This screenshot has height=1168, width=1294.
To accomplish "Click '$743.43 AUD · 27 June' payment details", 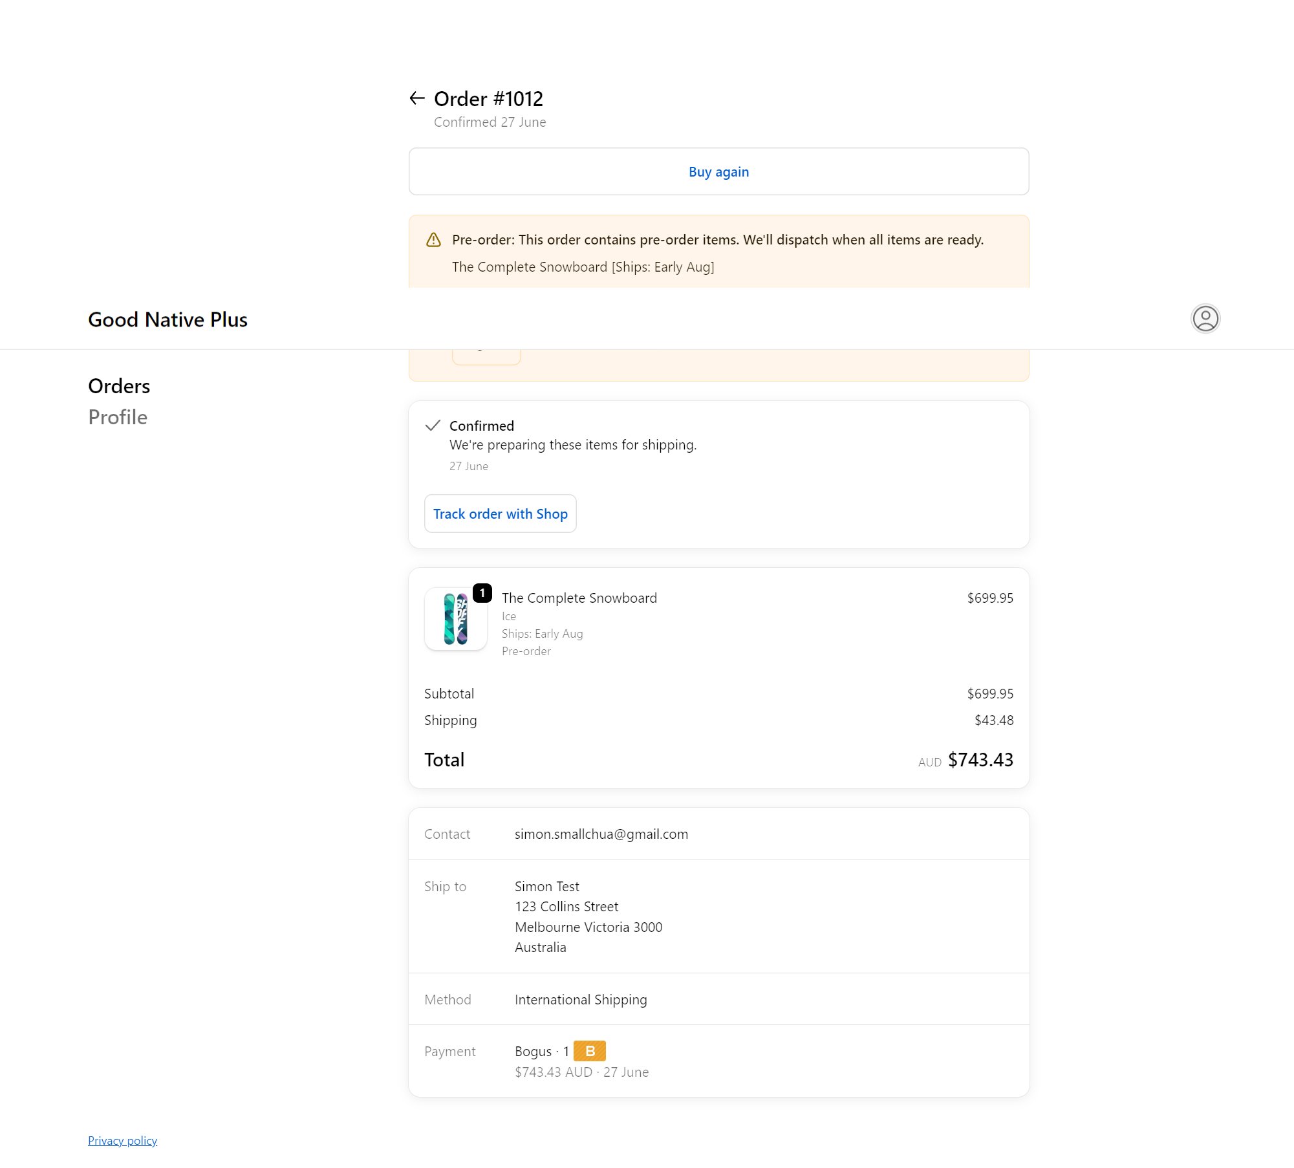I will 581,1072.
